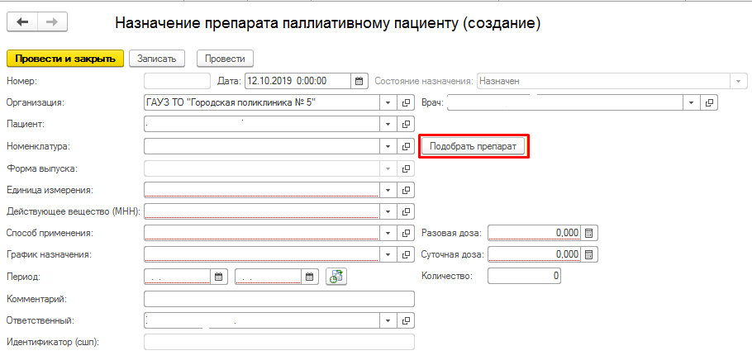Open calculator for Разовая доза field
Screen dimensions: 752x360
[x=589, y=233]
